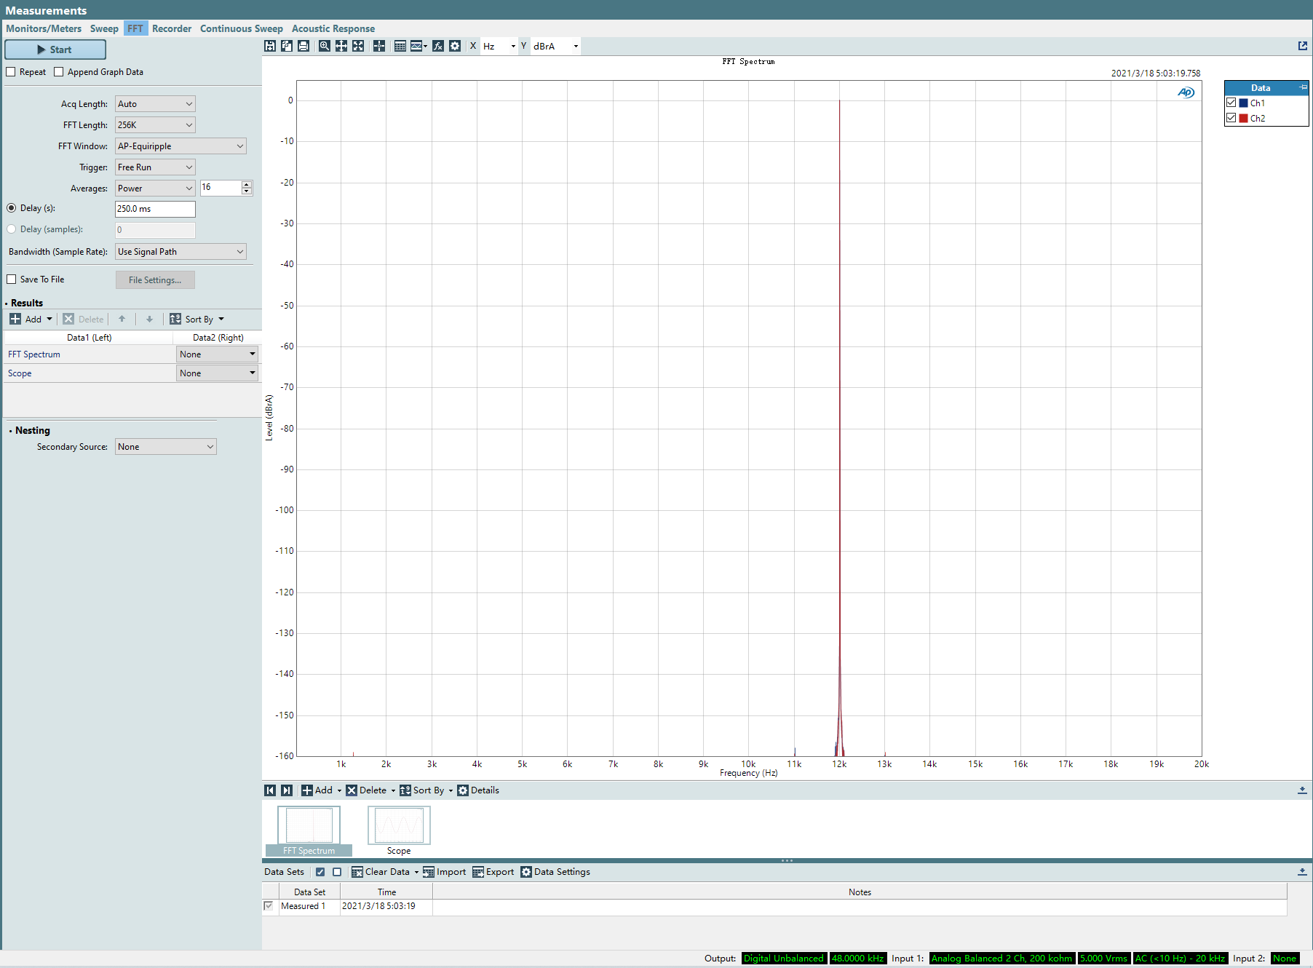Collapse the results thumbnail strip
1313x968 pixels.
(1302, 790)
